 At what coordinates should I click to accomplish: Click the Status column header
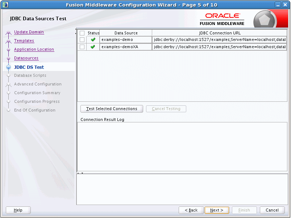click(93, 33)
